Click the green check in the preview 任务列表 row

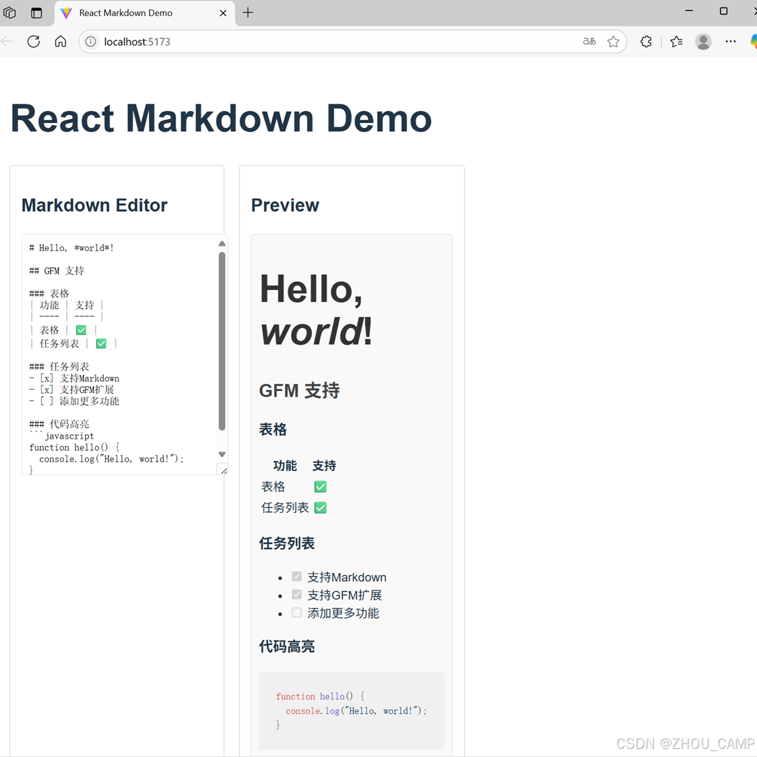(321, 507)
